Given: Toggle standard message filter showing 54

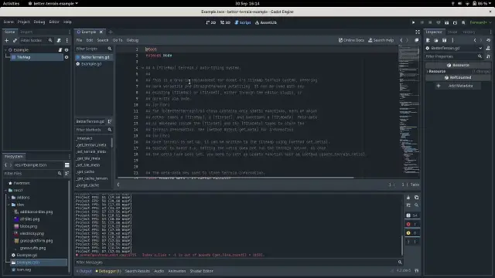Looking at the screenshot, I should click(412, 215).
